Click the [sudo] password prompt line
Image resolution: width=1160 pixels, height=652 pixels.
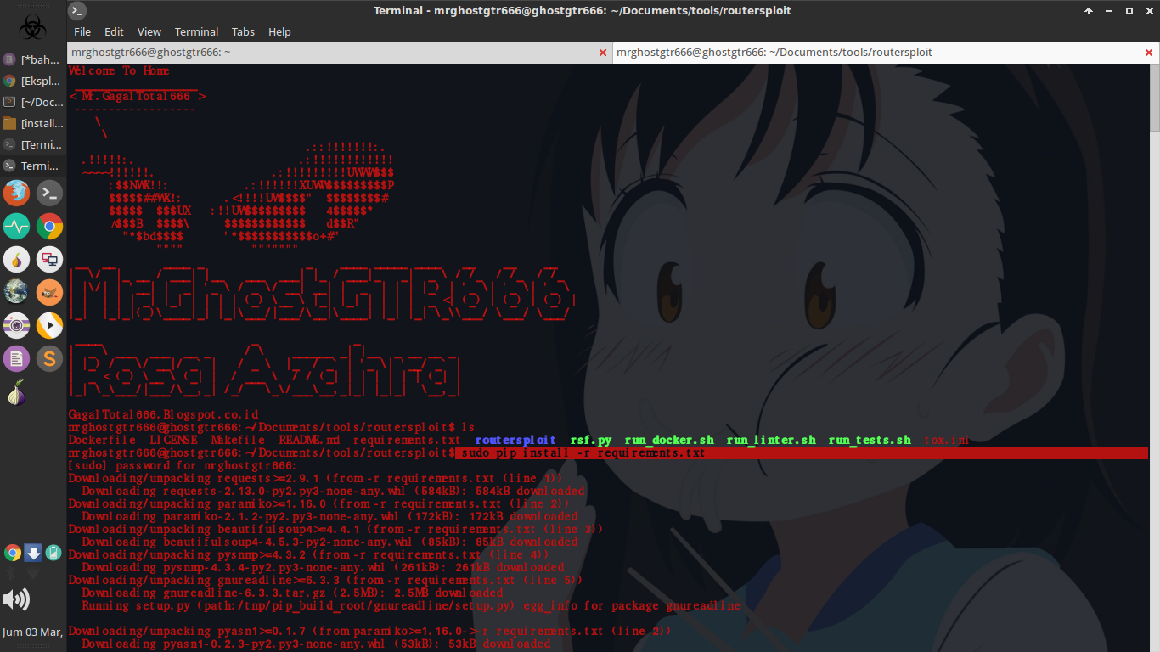tap(183, 465)
